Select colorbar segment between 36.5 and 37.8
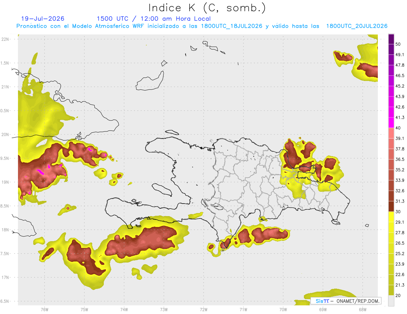 [x=391, y=154]
